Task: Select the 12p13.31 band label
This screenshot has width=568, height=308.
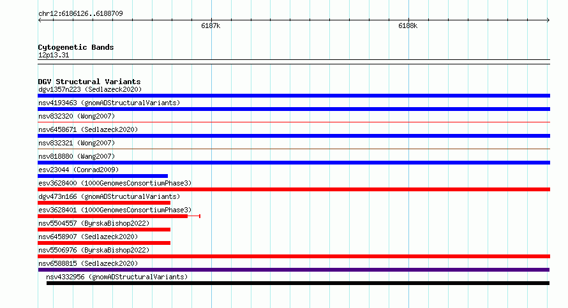Action: pyautogui.click(x=54, y=55)
